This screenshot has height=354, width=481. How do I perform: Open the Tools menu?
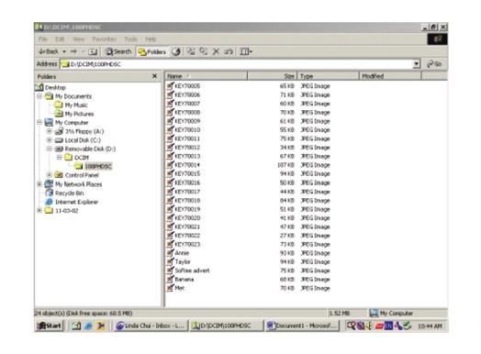(130, 39)
